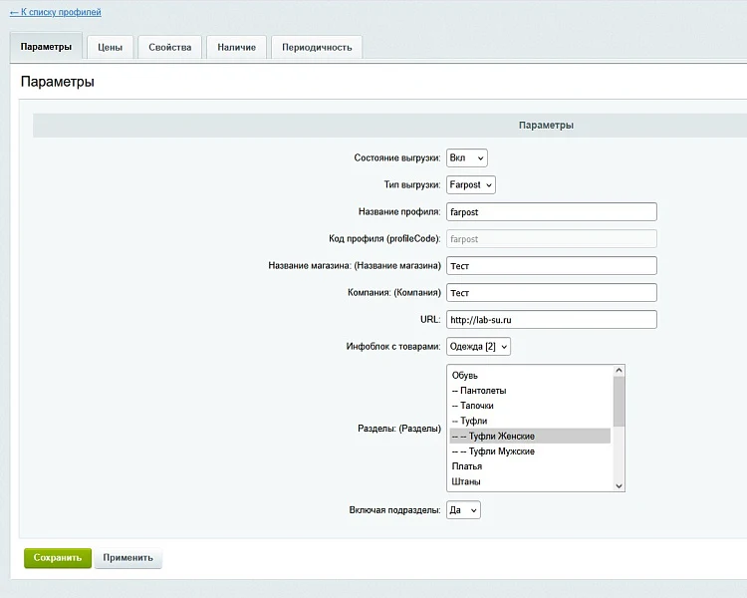The height and width of the screenshot is (598, 747).
Task: Open the Периодичность tab
Action: tap(317, 47)
